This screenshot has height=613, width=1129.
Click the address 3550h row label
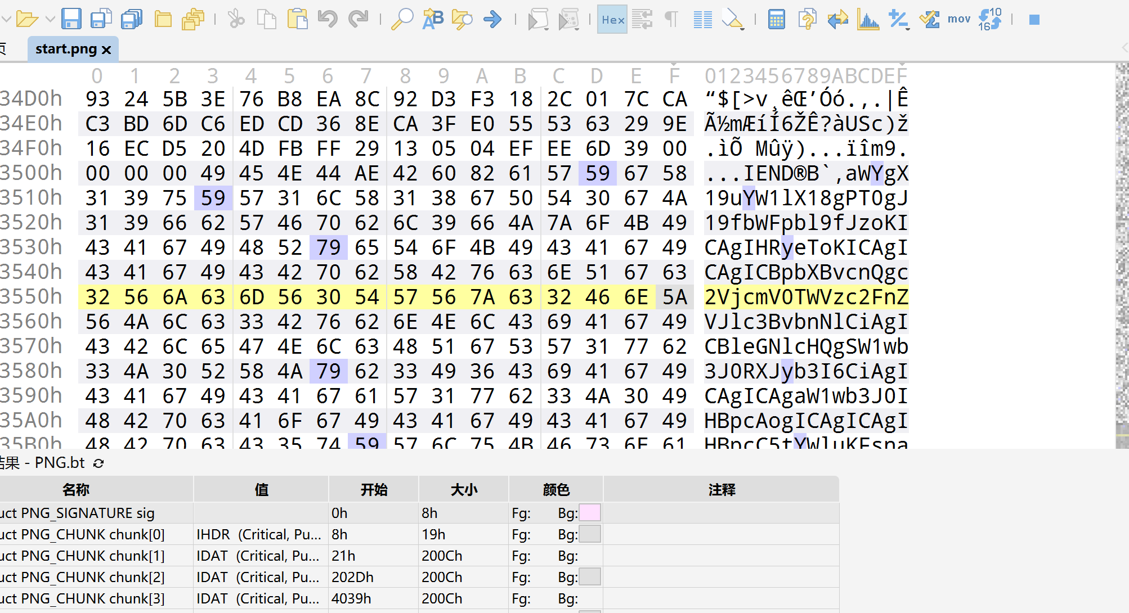click(x=31, y=297)
